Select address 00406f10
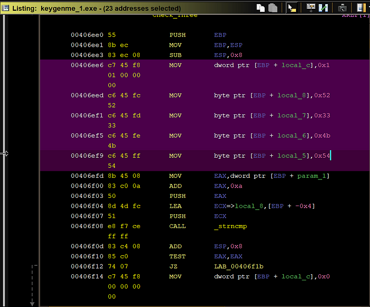This screenshot has height=307, width=370. tap(87, 256)
